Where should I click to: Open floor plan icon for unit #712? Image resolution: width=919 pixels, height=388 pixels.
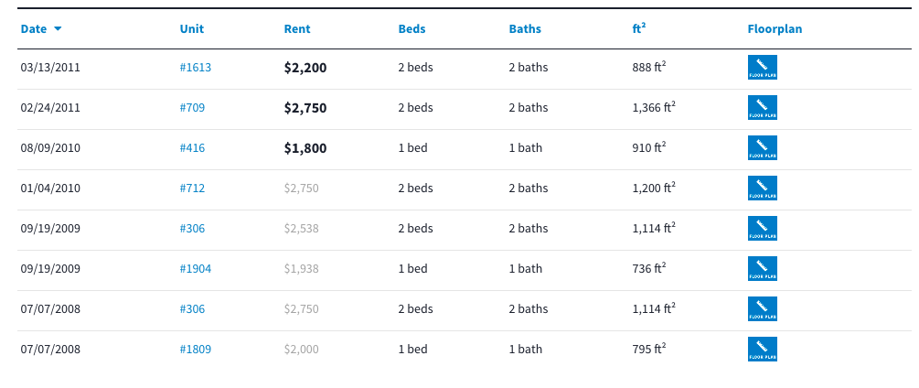pos(762,189)
